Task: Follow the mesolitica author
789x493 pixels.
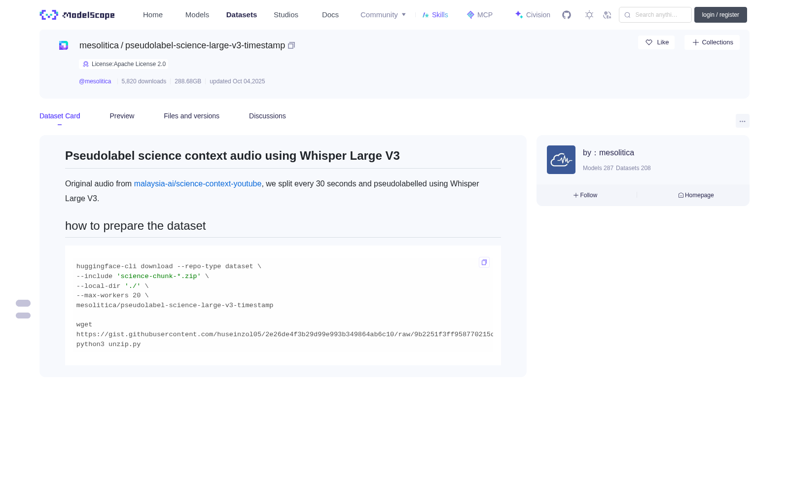Action: tap(585, 195)
